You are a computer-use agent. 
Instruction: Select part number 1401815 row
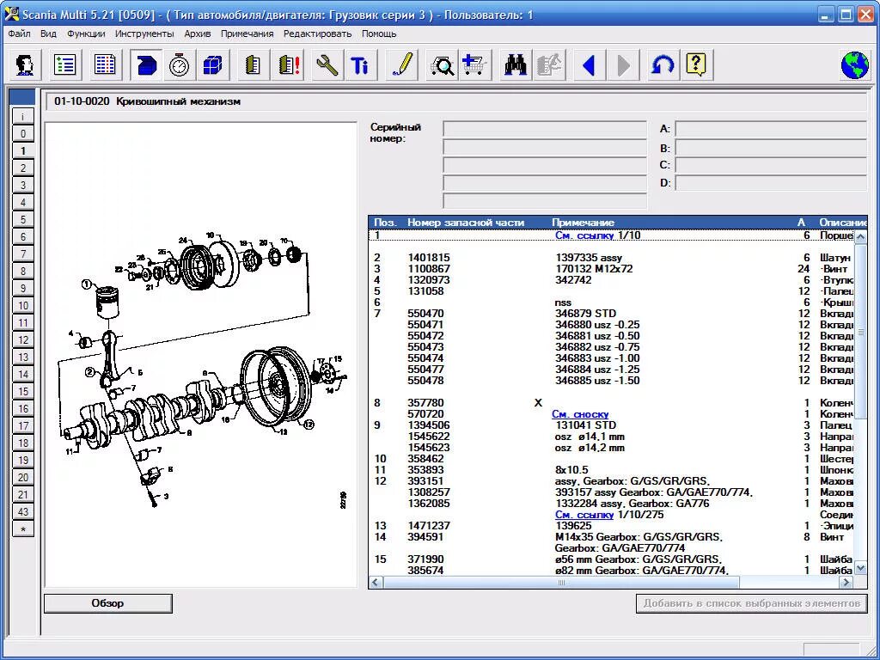click(612, 258)
